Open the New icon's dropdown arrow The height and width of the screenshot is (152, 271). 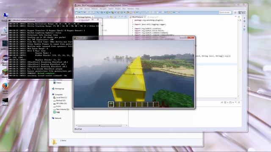click(x=79, y=12)
